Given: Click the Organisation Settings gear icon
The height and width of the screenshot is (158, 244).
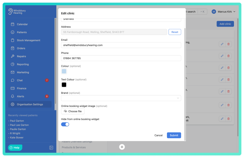Looking at the screenshot, I should [13, 104].
